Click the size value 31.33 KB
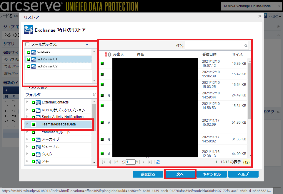283x194 pixels. (x=239, y=139)
